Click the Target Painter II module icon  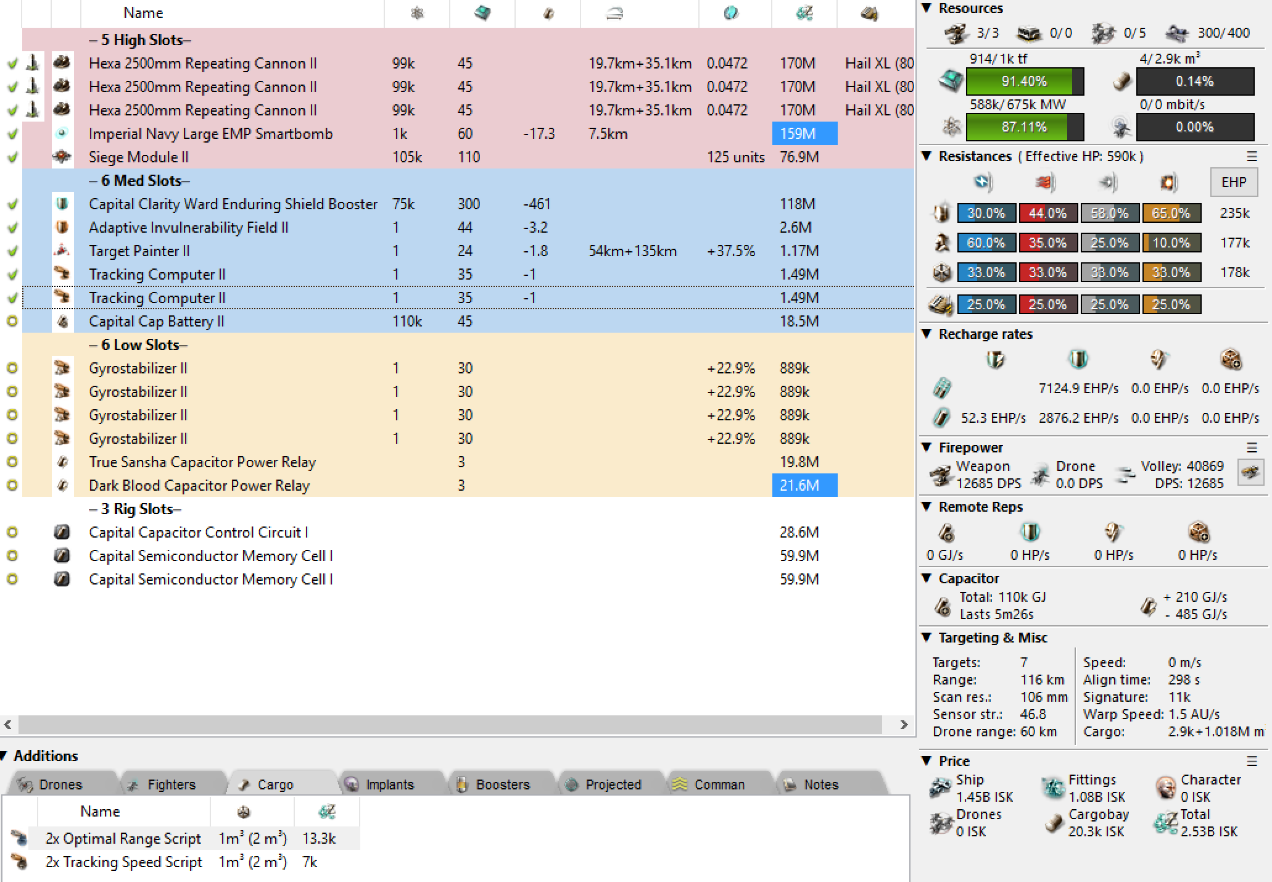click(62, 251)
